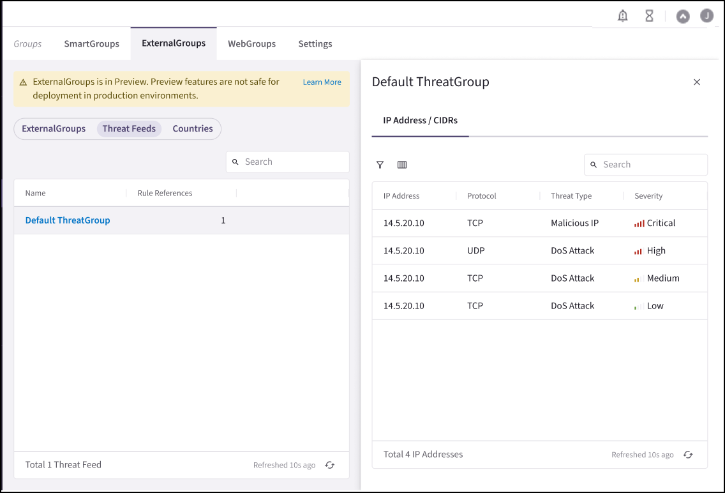Refresh the IP Addresses table

pyautogui.click(x=688, y=454)
